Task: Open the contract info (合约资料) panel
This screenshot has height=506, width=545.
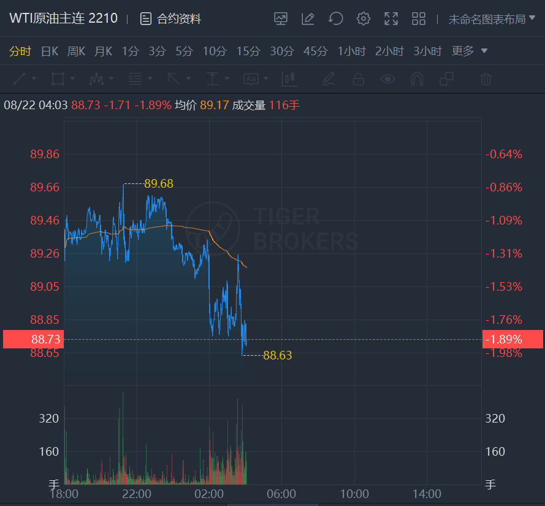Action: 170,19
